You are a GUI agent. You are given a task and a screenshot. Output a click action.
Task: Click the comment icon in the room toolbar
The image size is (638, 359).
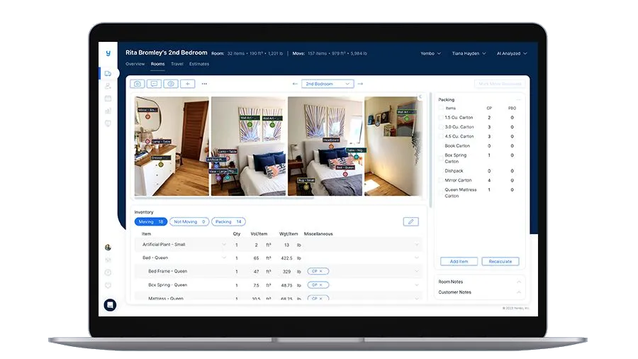(x=155, y=84)
